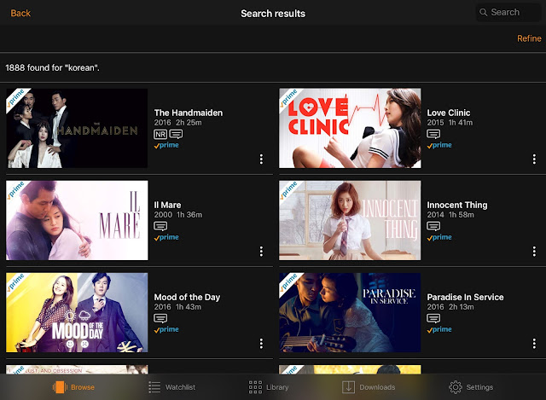The image size is (546, 400).
Task: Click '2014 1h 58m' under Innocent Thing
Action: pos(450,215)
